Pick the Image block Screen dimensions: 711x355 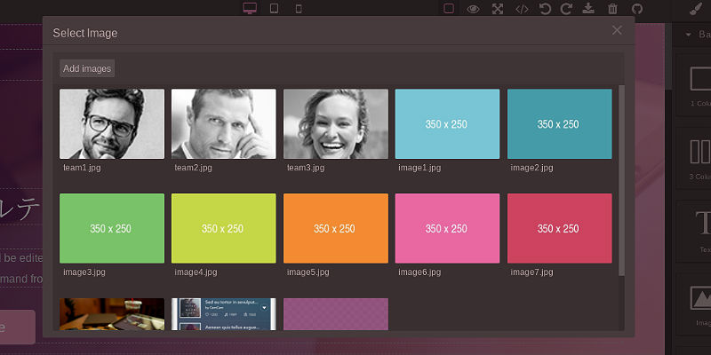[694, 304]
